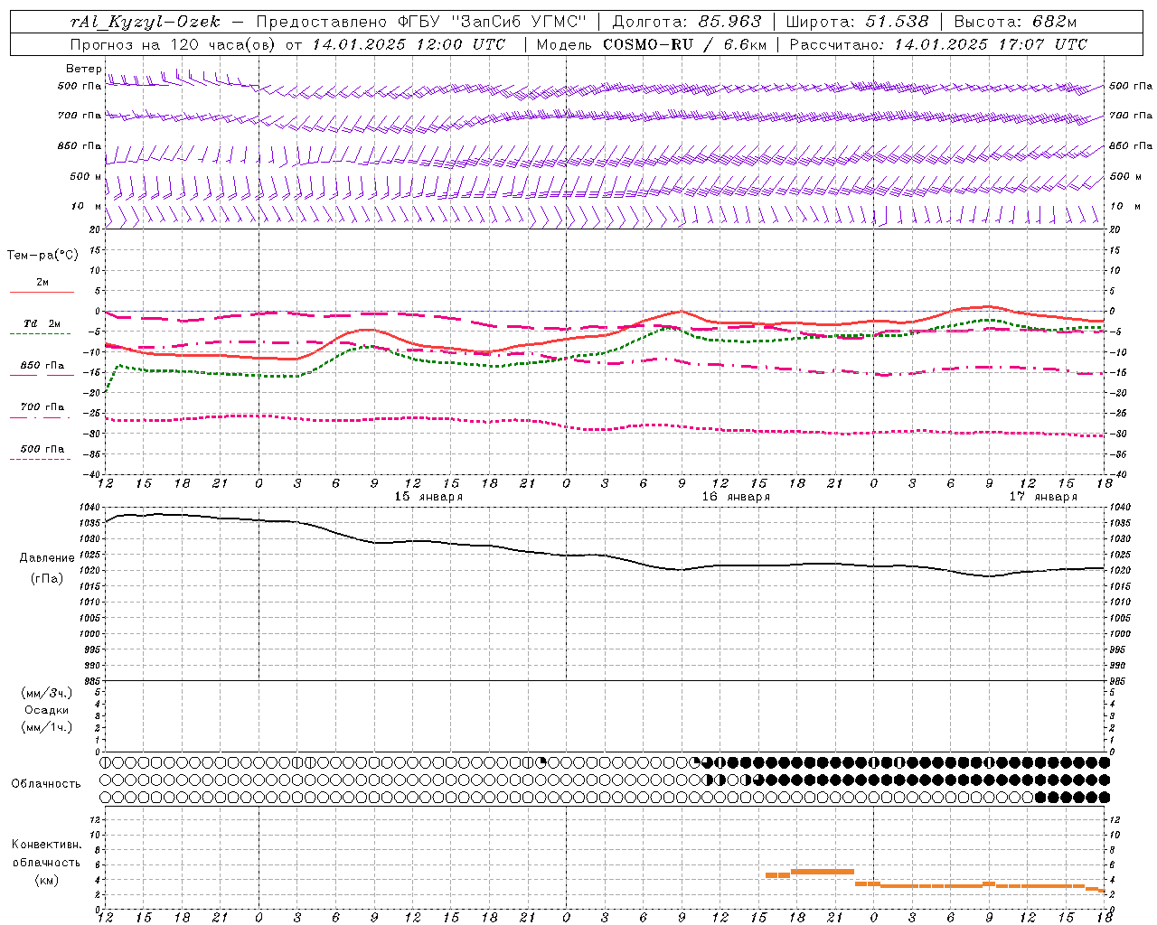Viewport: 1157px width, 925px height.
Task: Click the left-hand 700 гПа wind level label
Action: 80,116
